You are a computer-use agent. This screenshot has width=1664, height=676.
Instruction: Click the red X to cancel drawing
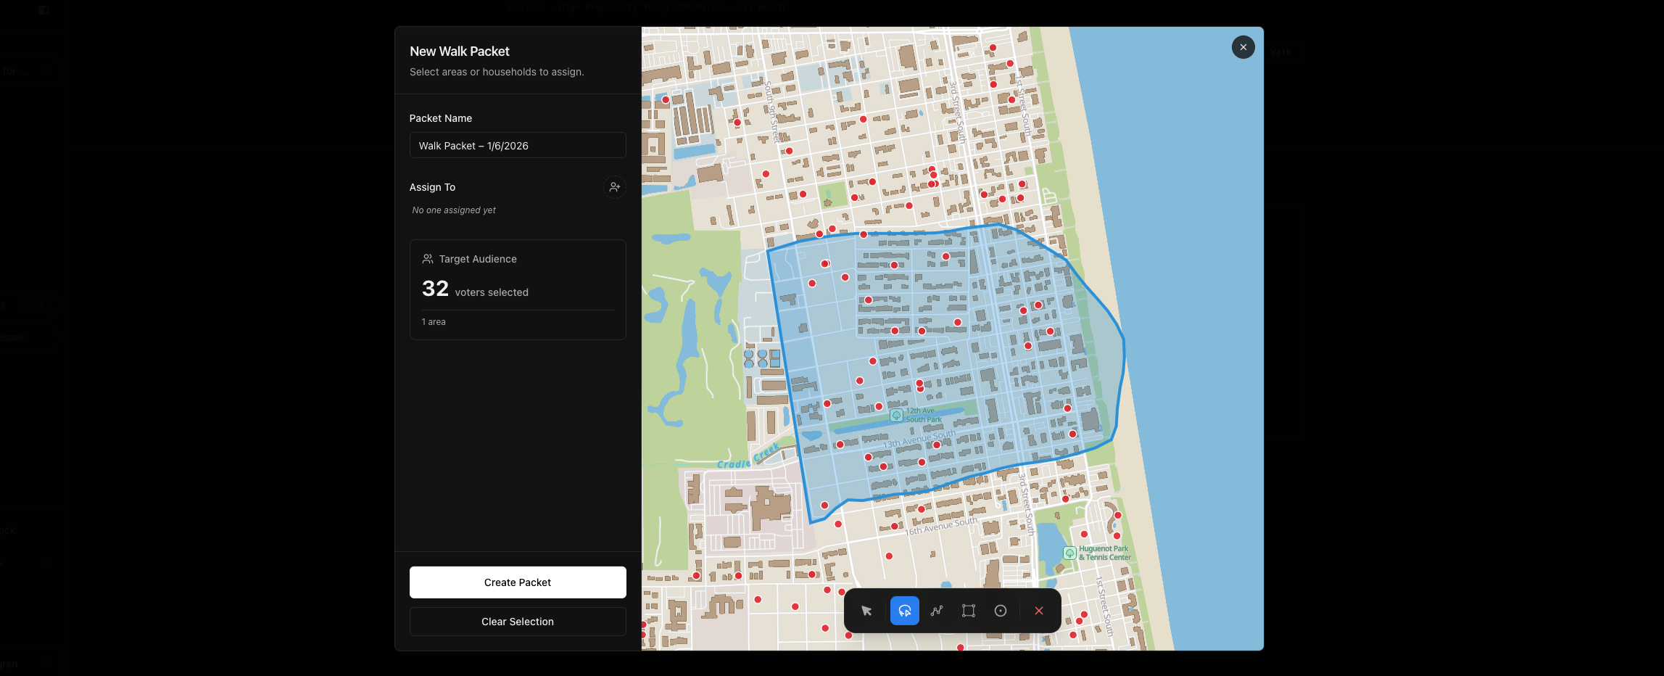[x=1038, y=611]
